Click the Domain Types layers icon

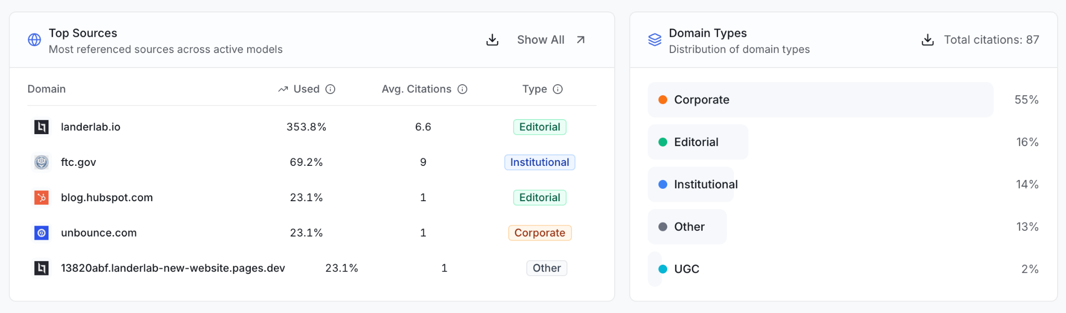click(655, 40)
